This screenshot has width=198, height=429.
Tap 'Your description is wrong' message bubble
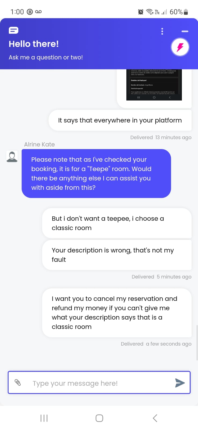[117, 255]
